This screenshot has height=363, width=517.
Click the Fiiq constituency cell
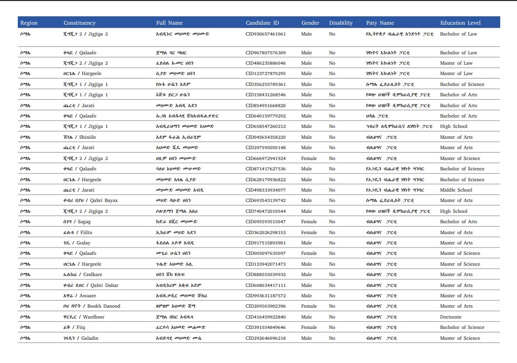coord(74,327)
